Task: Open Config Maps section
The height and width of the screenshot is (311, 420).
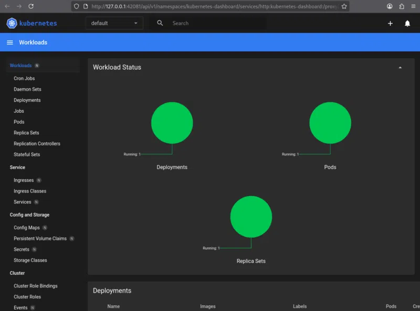Action: pyautogui.click(x=26, y=228)
